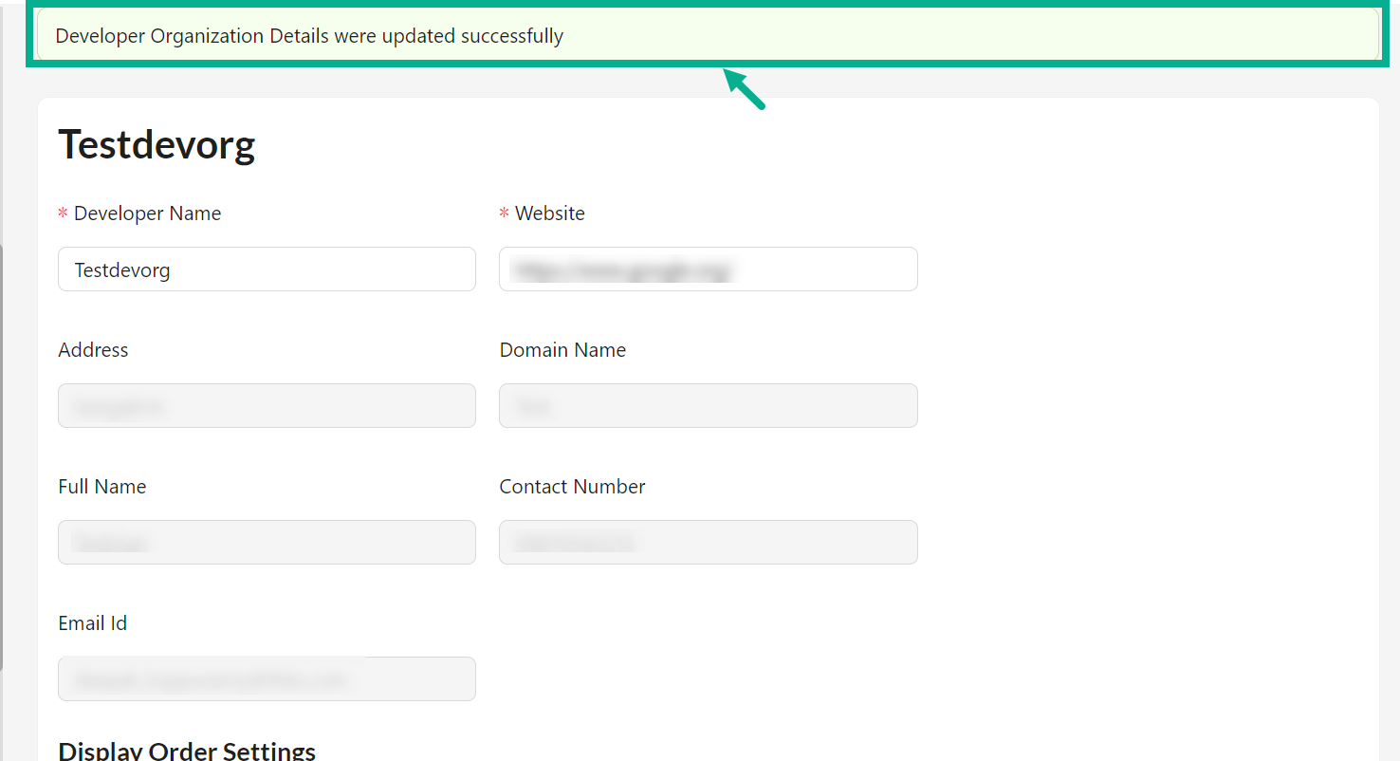Click the Contact Number field

coord(708,543)
